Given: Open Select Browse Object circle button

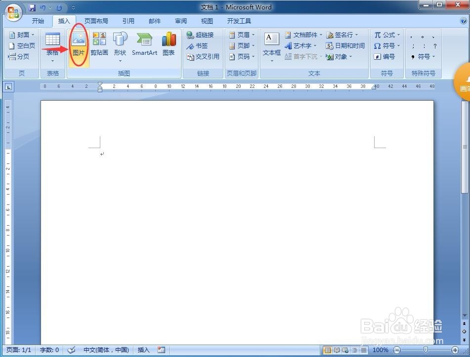Looking at the screenshot, I should click(464, 331).
